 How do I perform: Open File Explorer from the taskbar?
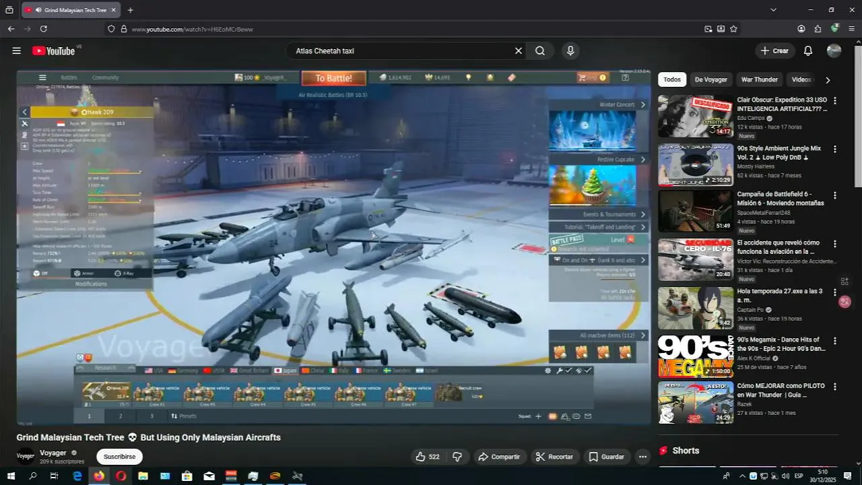click(x=143, y=476)
